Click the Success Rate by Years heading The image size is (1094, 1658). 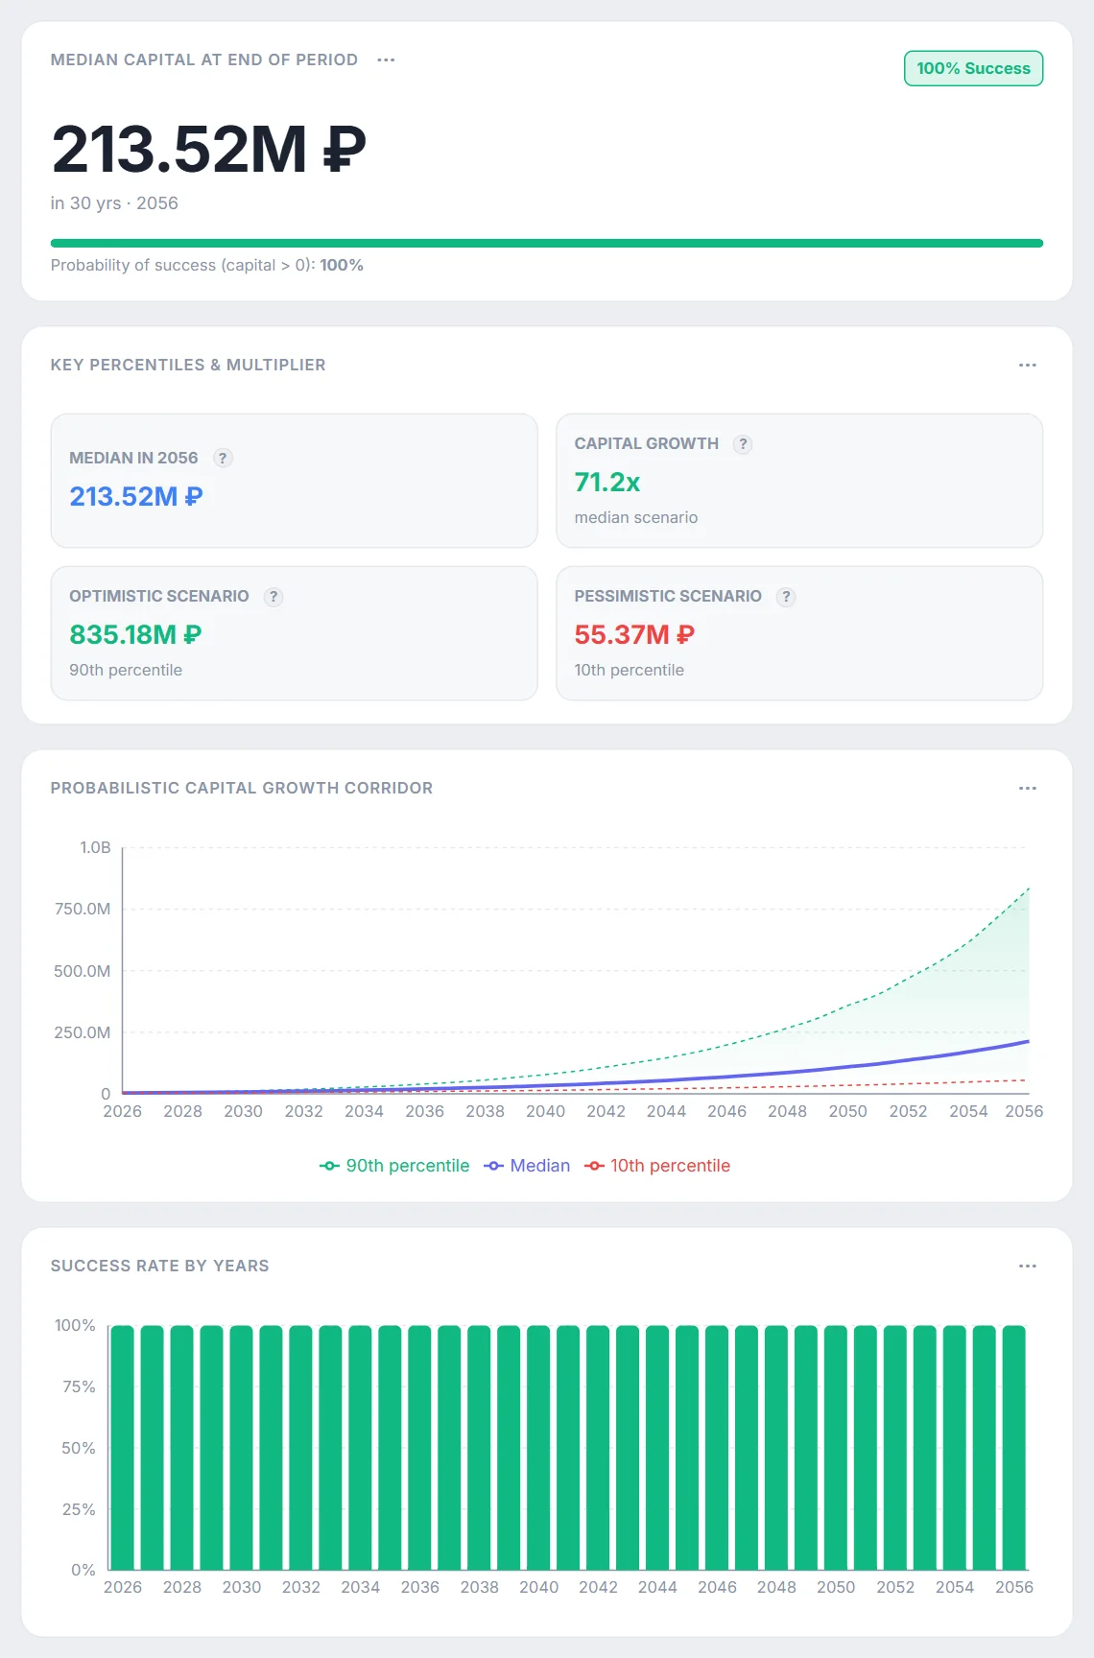pyautogui.click(x=160, y=1266)
